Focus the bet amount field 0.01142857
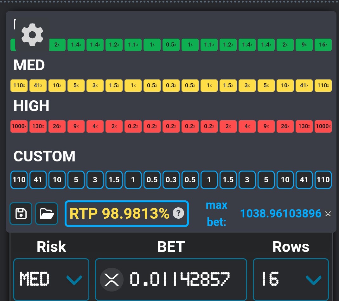 [179, 279]
